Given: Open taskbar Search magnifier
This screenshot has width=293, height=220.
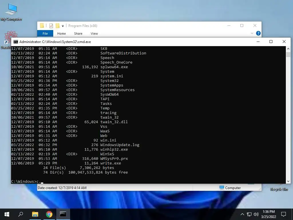Looking at the screenshot, I should pyautogui.click(x=21, y=214).
